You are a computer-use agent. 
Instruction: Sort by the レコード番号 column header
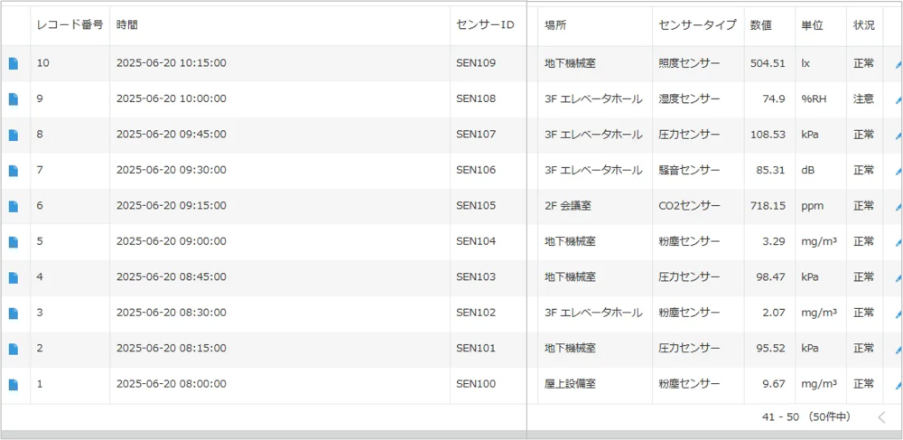click(x=70, y=25)
